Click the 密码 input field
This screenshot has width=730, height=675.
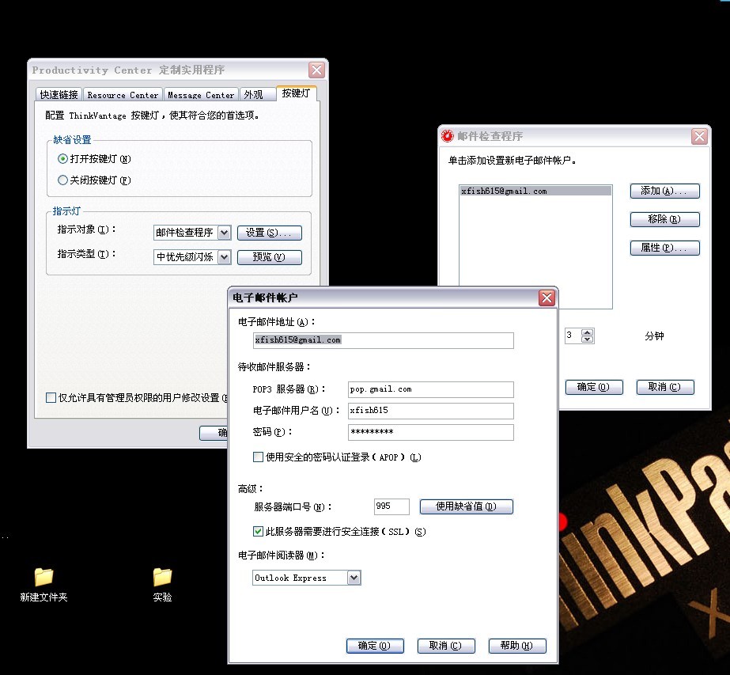[x=430, y=432]
